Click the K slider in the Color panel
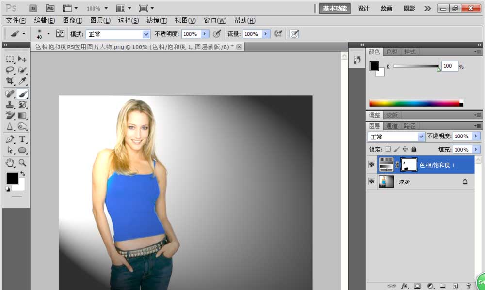The height and width of the screenshot is (290, 485). (x=416, y=66)
